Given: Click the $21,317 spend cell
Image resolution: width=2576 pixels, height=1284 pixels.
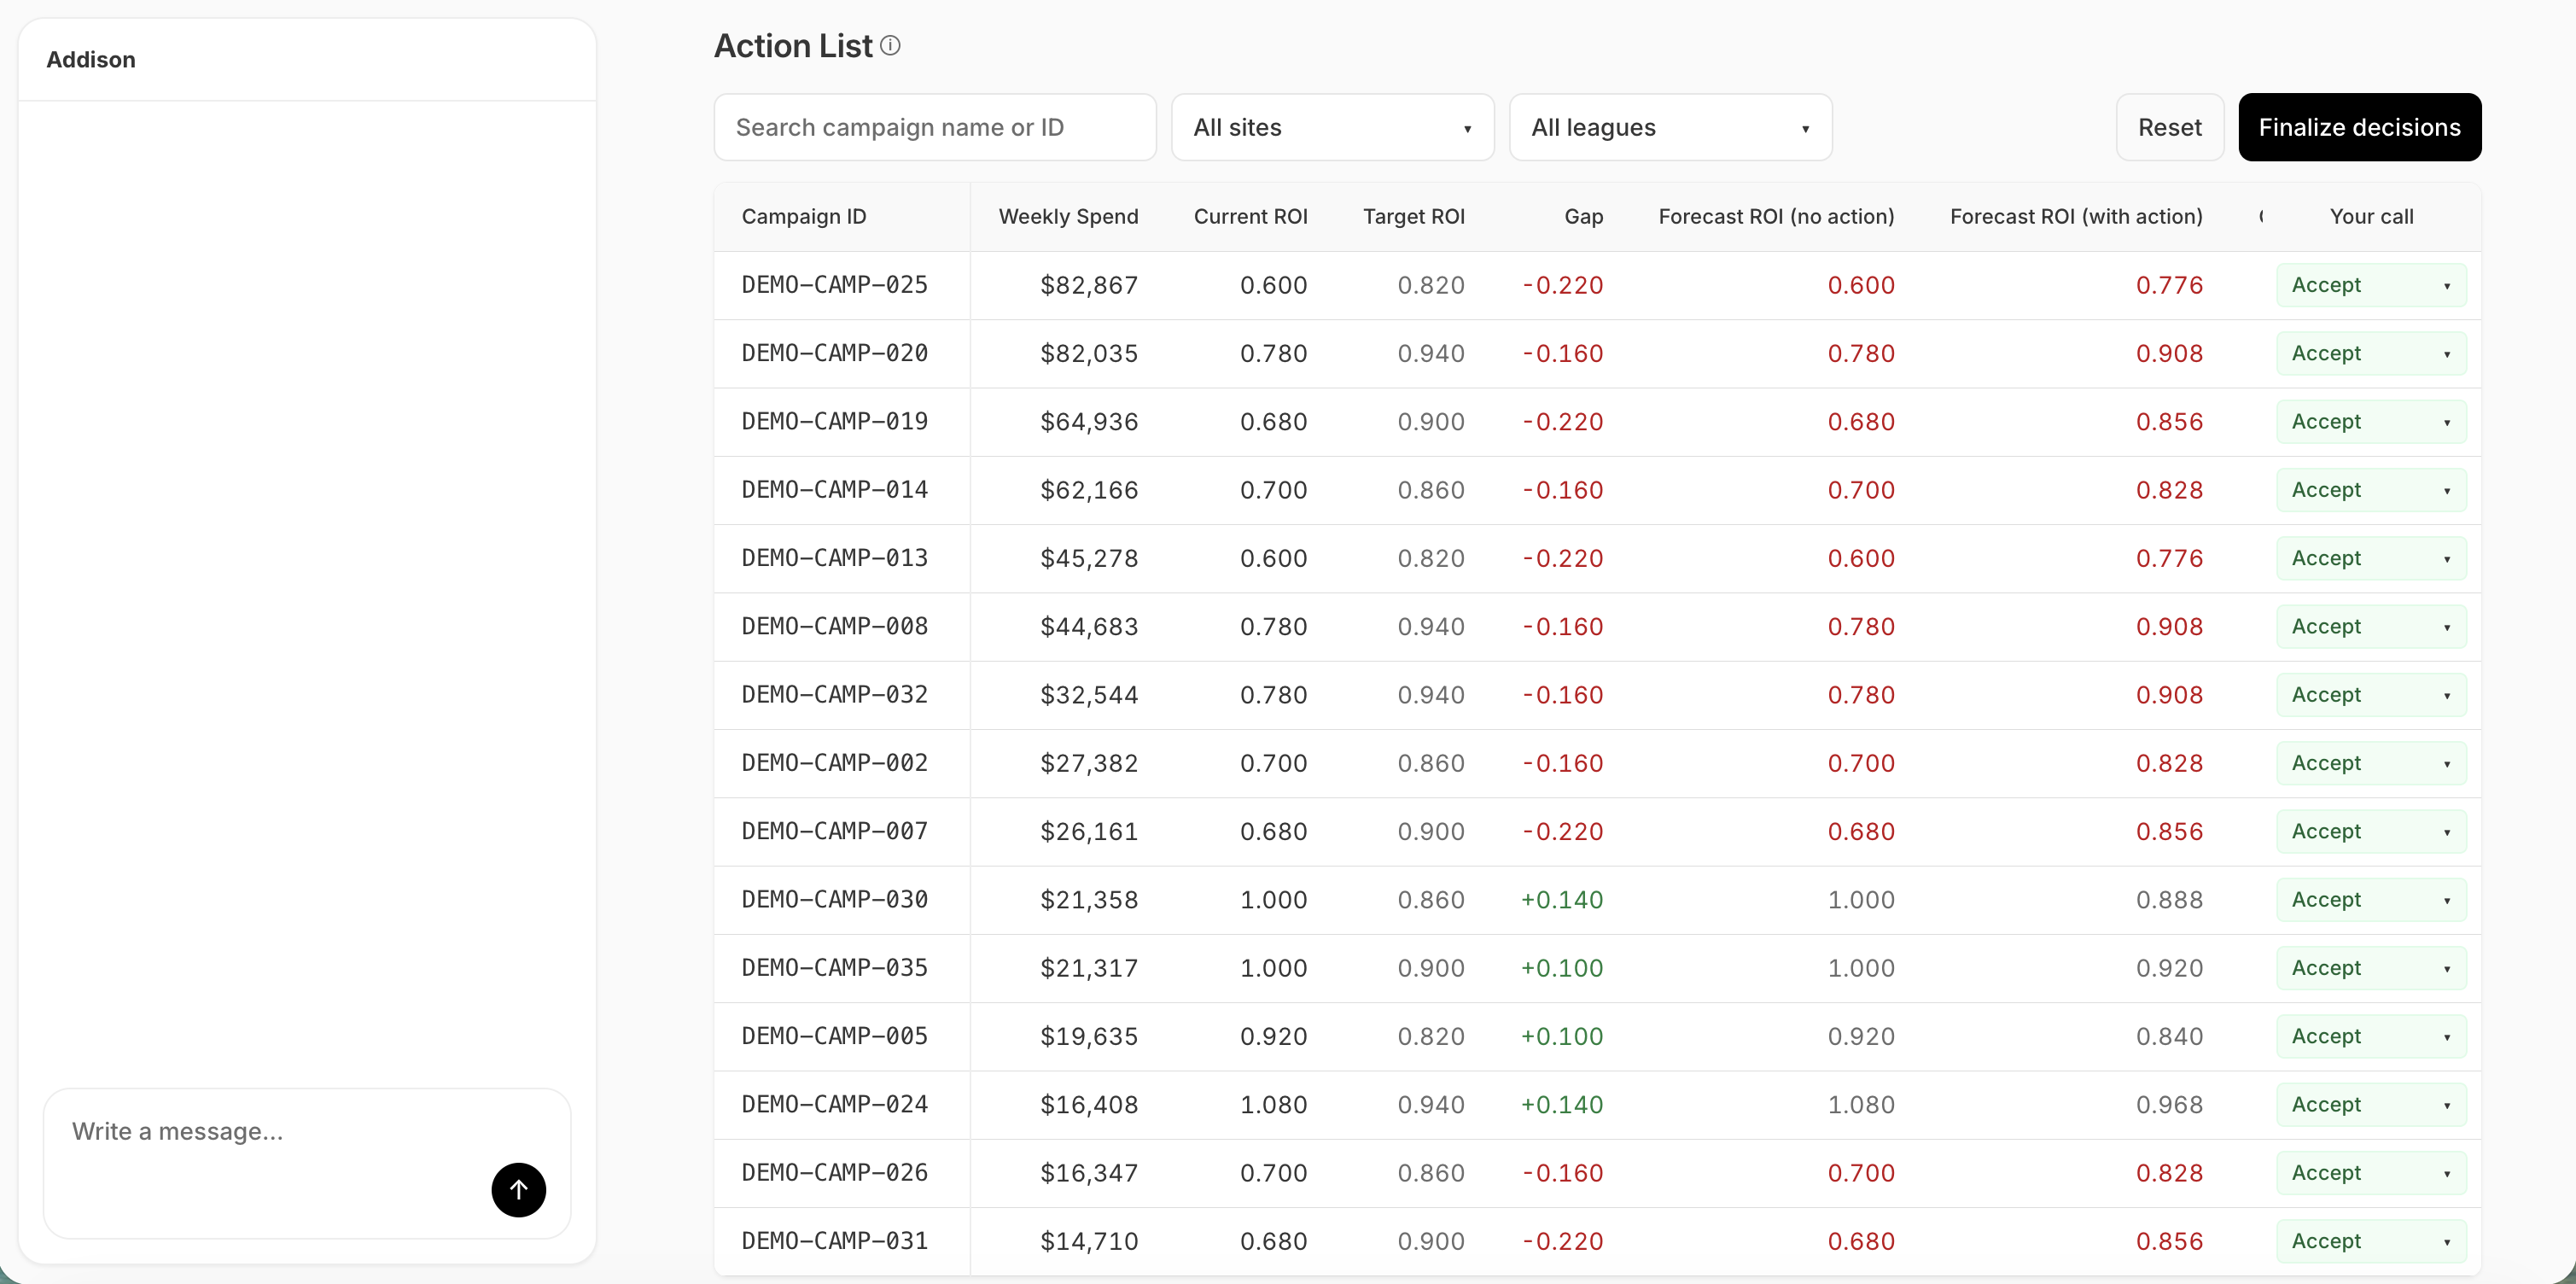Looking at the screenshot, I should [x=1088, y=968].
